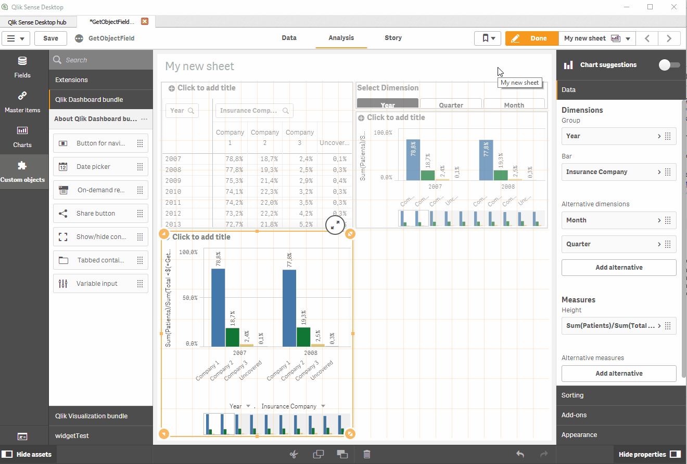Click the cut scissors icon
This screenshot has width=687, height=464.
294,454
